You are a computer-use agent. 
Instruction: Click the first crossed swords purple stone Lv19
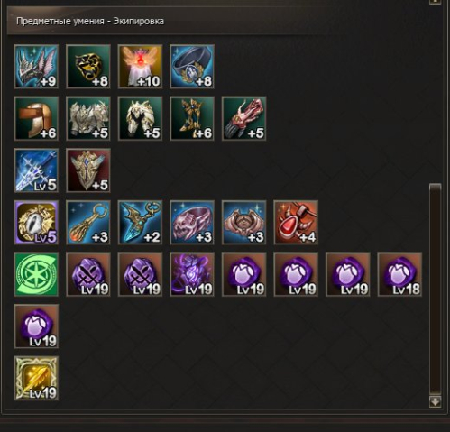click(88, 274)
